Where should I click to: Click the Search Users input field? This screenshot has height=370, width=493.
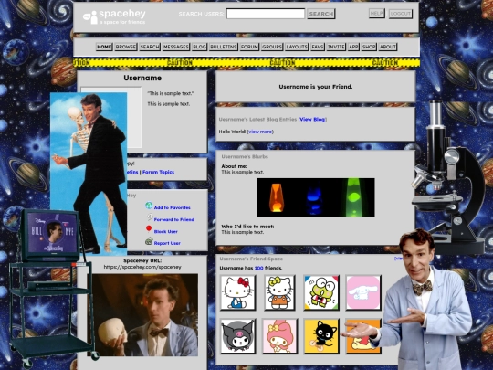266,14
